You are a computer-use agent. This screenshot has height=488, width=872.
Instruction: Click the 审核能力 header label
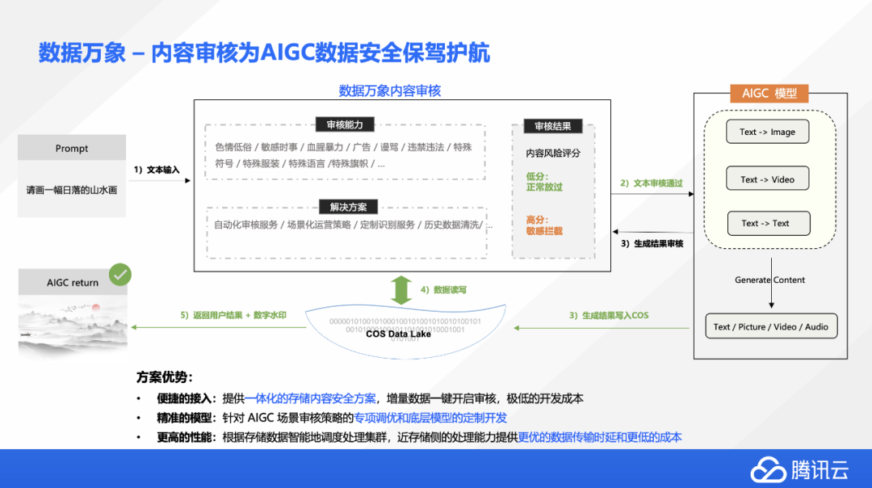(x=345, y=124)
